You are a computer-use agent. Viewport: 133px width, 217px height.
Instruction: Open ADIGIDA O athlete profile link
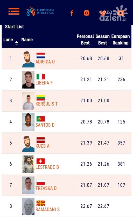(45, 62)
